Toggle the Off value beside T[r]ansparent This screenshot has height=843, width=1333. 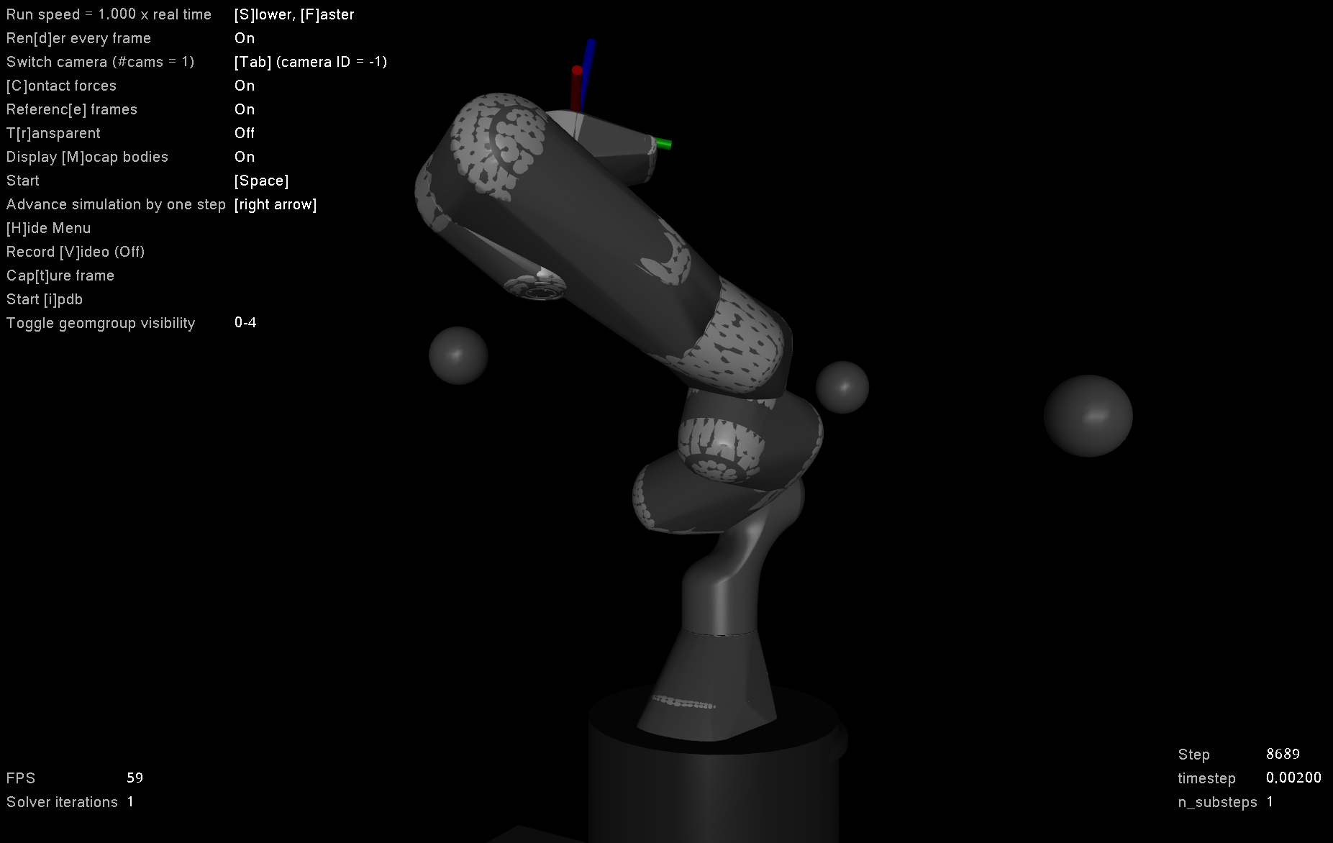[x=245, y=133]
